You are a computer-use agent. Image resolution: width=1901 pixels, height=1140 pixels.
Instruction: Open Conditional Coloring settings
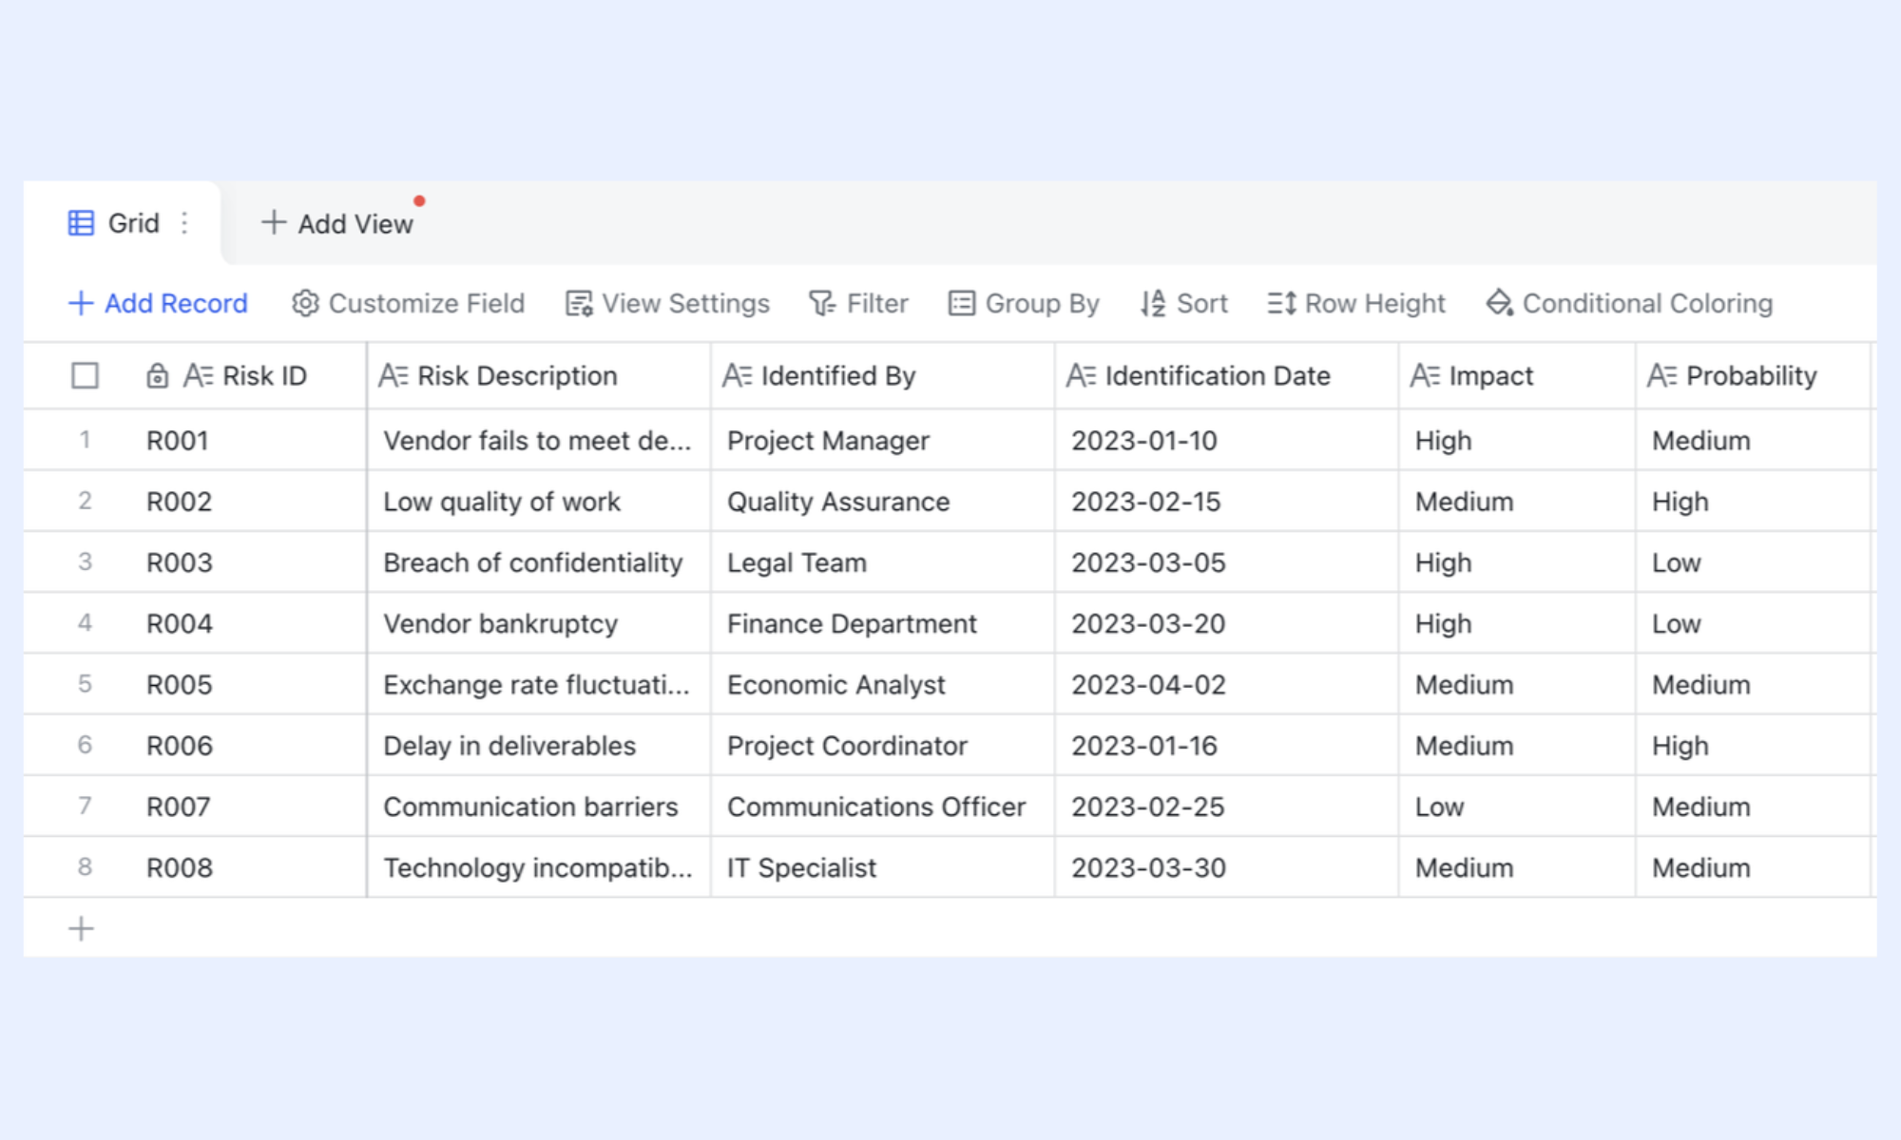tap(1629, 303)
